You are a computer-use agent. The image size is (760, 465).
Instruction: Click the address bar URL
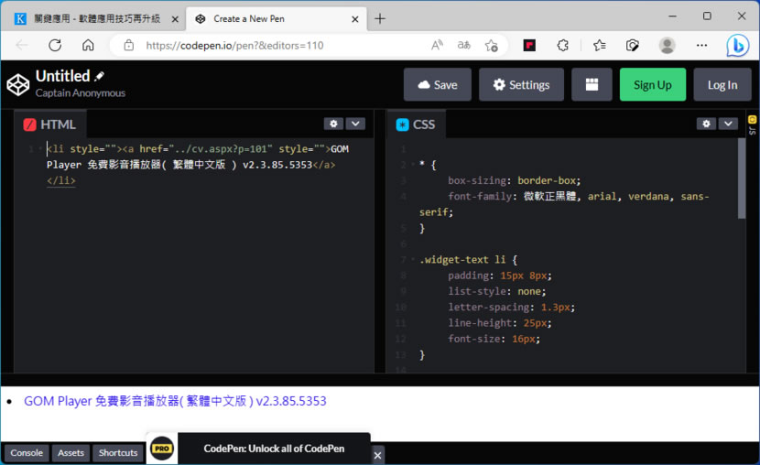coord(234,46)
